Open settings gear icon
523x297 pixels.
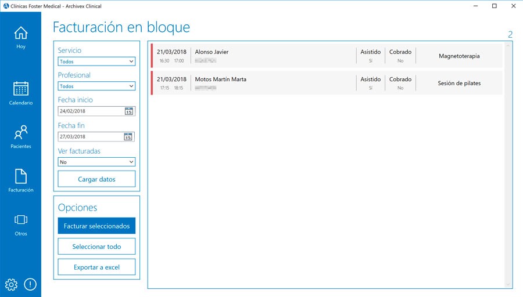[x=11, y=284]
